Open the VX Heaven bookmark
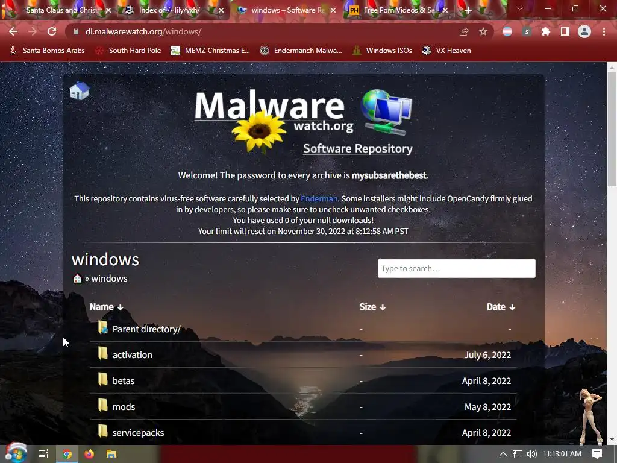Image resolution: width=617 pixels, height=463 pixels. (x=446, y=51)
